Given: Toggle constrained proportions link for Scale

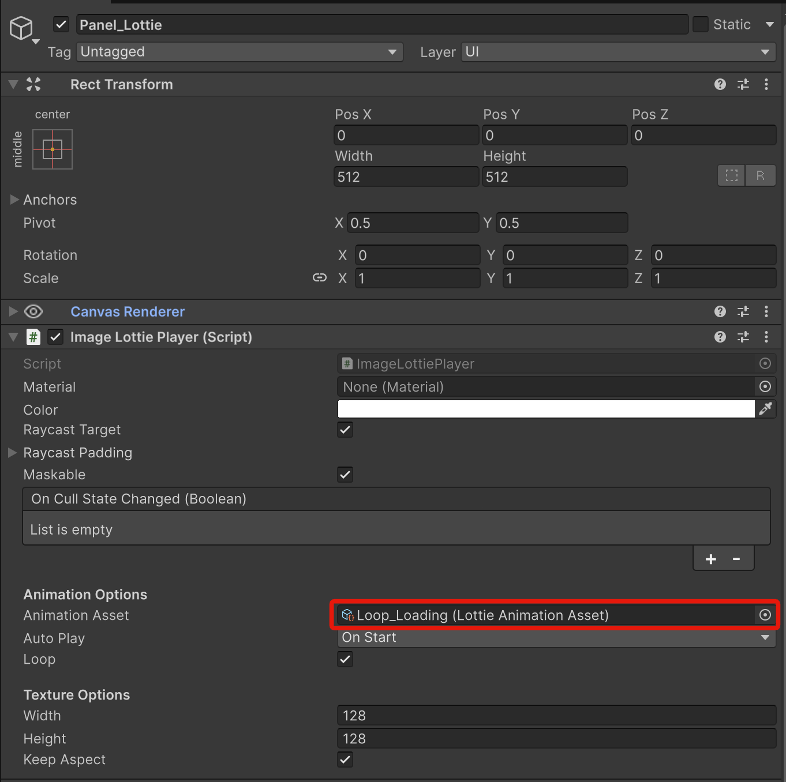Looking at the screenshot, I should click(319, 278).
